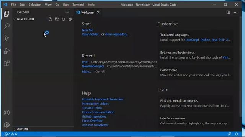
Task: Open Printable keyboard cheatsheet link
Action: tap(103, 99)
